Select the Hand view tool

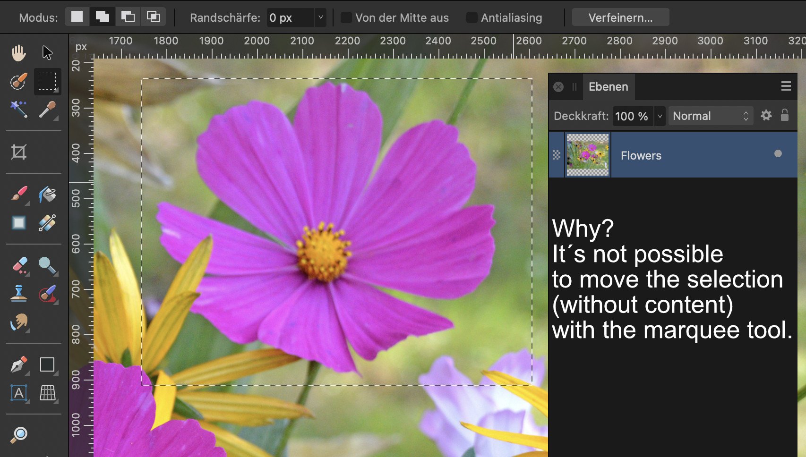pos(19,53)
